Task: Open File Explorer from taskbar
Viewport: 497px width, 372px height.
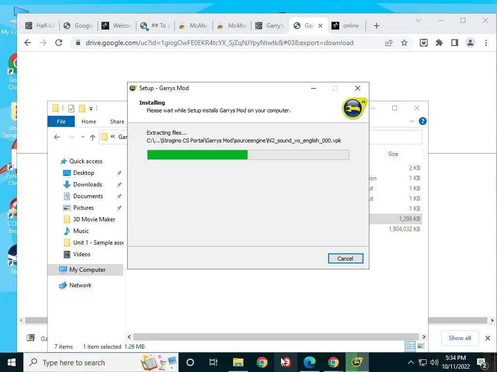Action: pos(238,362)
